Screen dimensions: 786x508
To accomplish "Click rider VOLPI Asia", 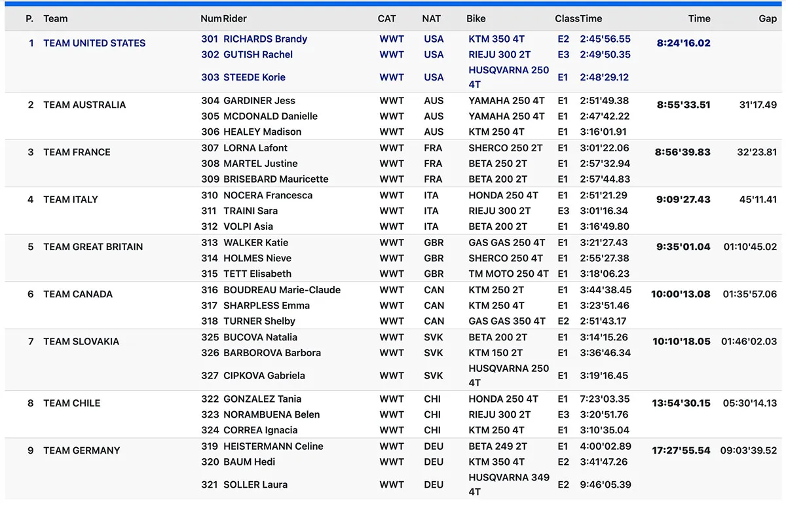I will point(248,227).
